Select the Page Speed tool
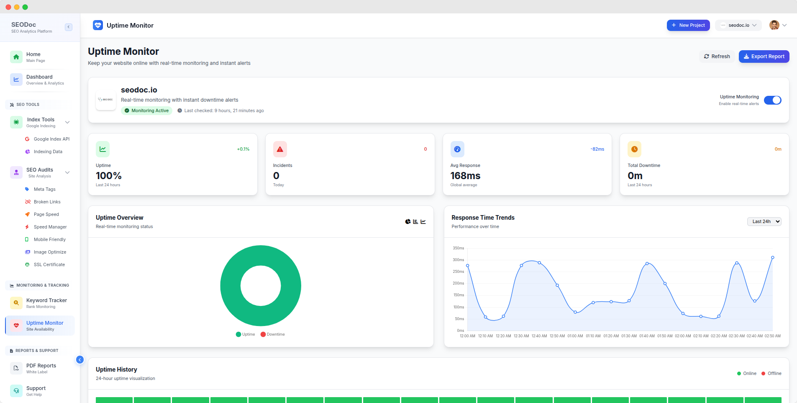The image size is (797, 403). click(x=46, y=214)
